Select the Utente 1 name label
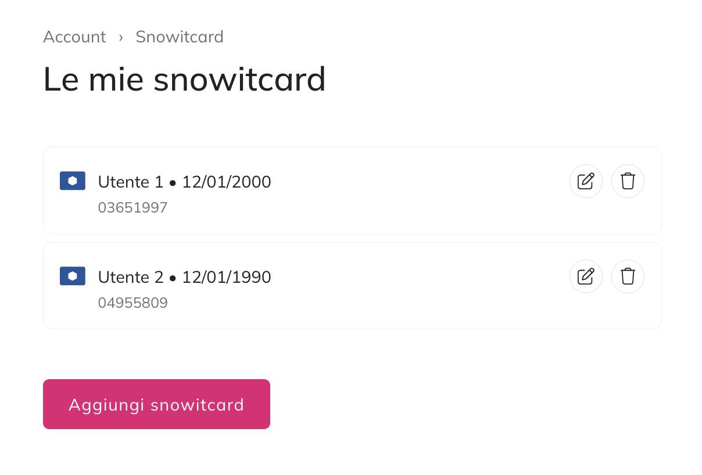 [131, 182]
